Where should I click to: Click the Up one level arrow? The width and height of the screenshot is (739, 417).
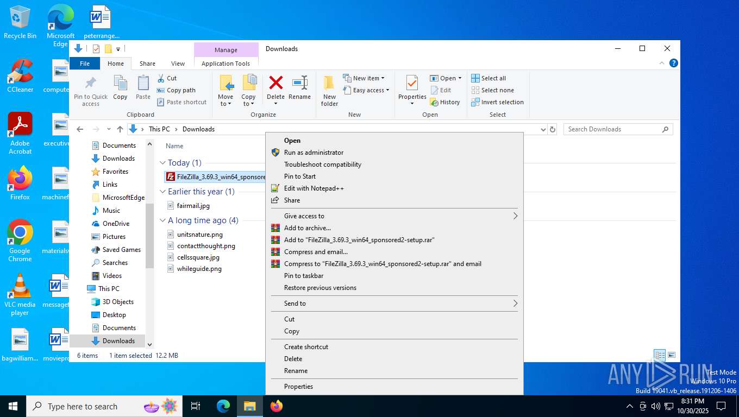(120, 129)
